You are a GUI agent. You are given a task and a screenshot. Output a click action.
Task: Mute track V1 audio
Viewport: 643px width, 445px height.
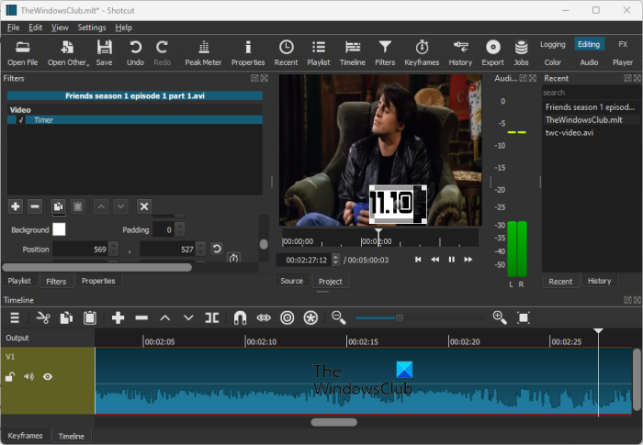pyautogui.click(x=28, y=376)
